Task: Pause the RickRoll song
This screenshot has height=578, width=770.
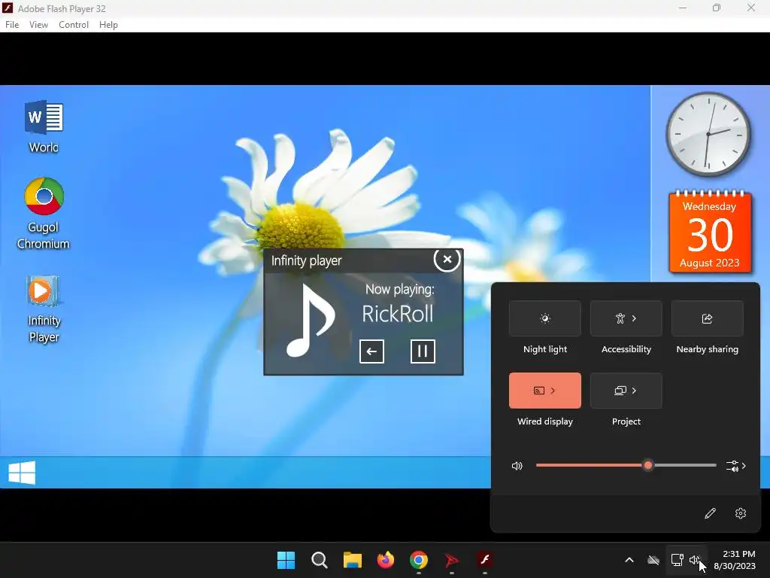Action: tap(423, 351)
